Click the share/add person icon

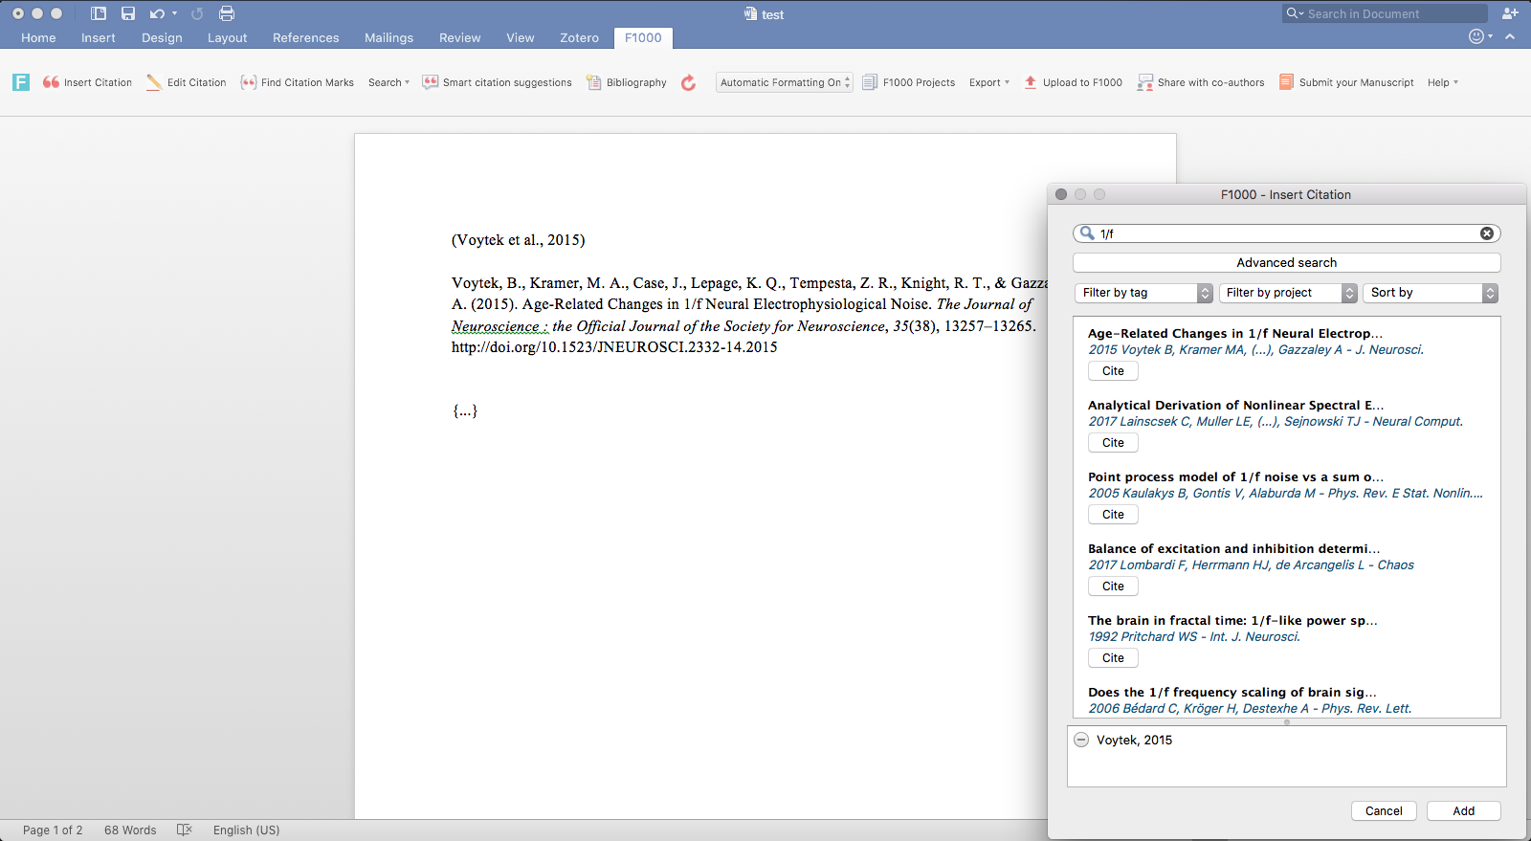[x=1510, y=13]
